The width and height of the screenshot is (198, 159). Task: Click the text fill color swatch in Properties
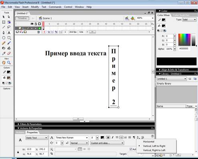[102, 137]
